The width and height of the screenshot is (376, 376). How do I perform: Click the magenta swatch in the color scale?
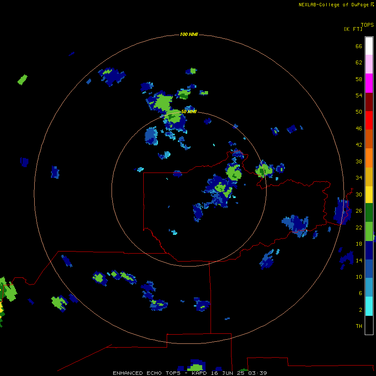[369, 83]
